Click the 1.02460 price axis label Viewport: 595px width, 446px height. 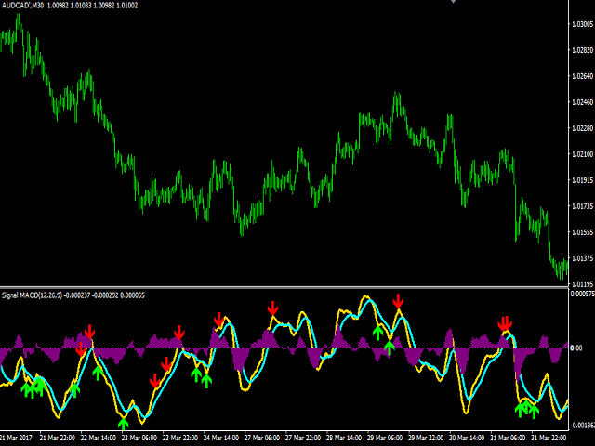pos(582,102)
